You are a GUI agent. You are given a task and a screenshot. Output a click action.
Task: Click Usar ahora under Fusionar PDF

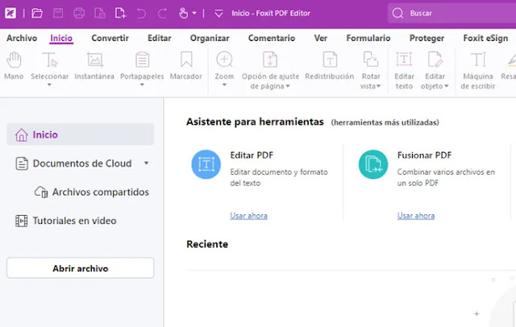(x=416, y=216)
